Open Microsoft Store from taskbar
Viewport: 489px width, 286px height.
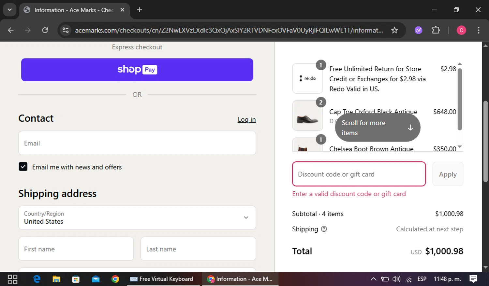[76, 279]
